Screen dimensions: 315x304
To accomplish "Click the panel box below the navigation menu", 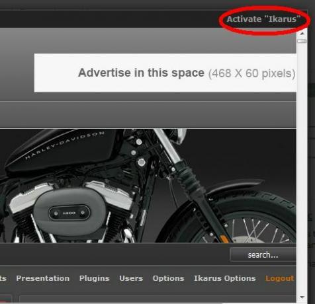I will tap(157, 299).
